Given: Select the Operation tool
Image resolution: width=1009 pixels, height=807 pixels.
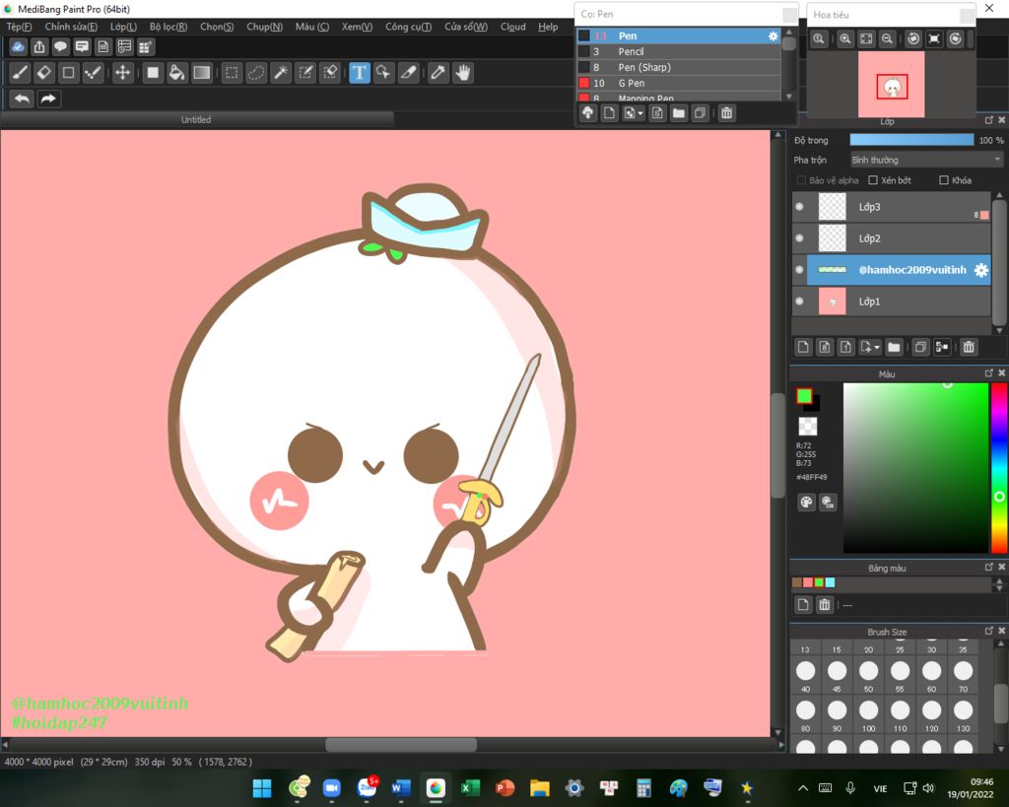Looking at the screenshot, I should click(x=383, y=73).
